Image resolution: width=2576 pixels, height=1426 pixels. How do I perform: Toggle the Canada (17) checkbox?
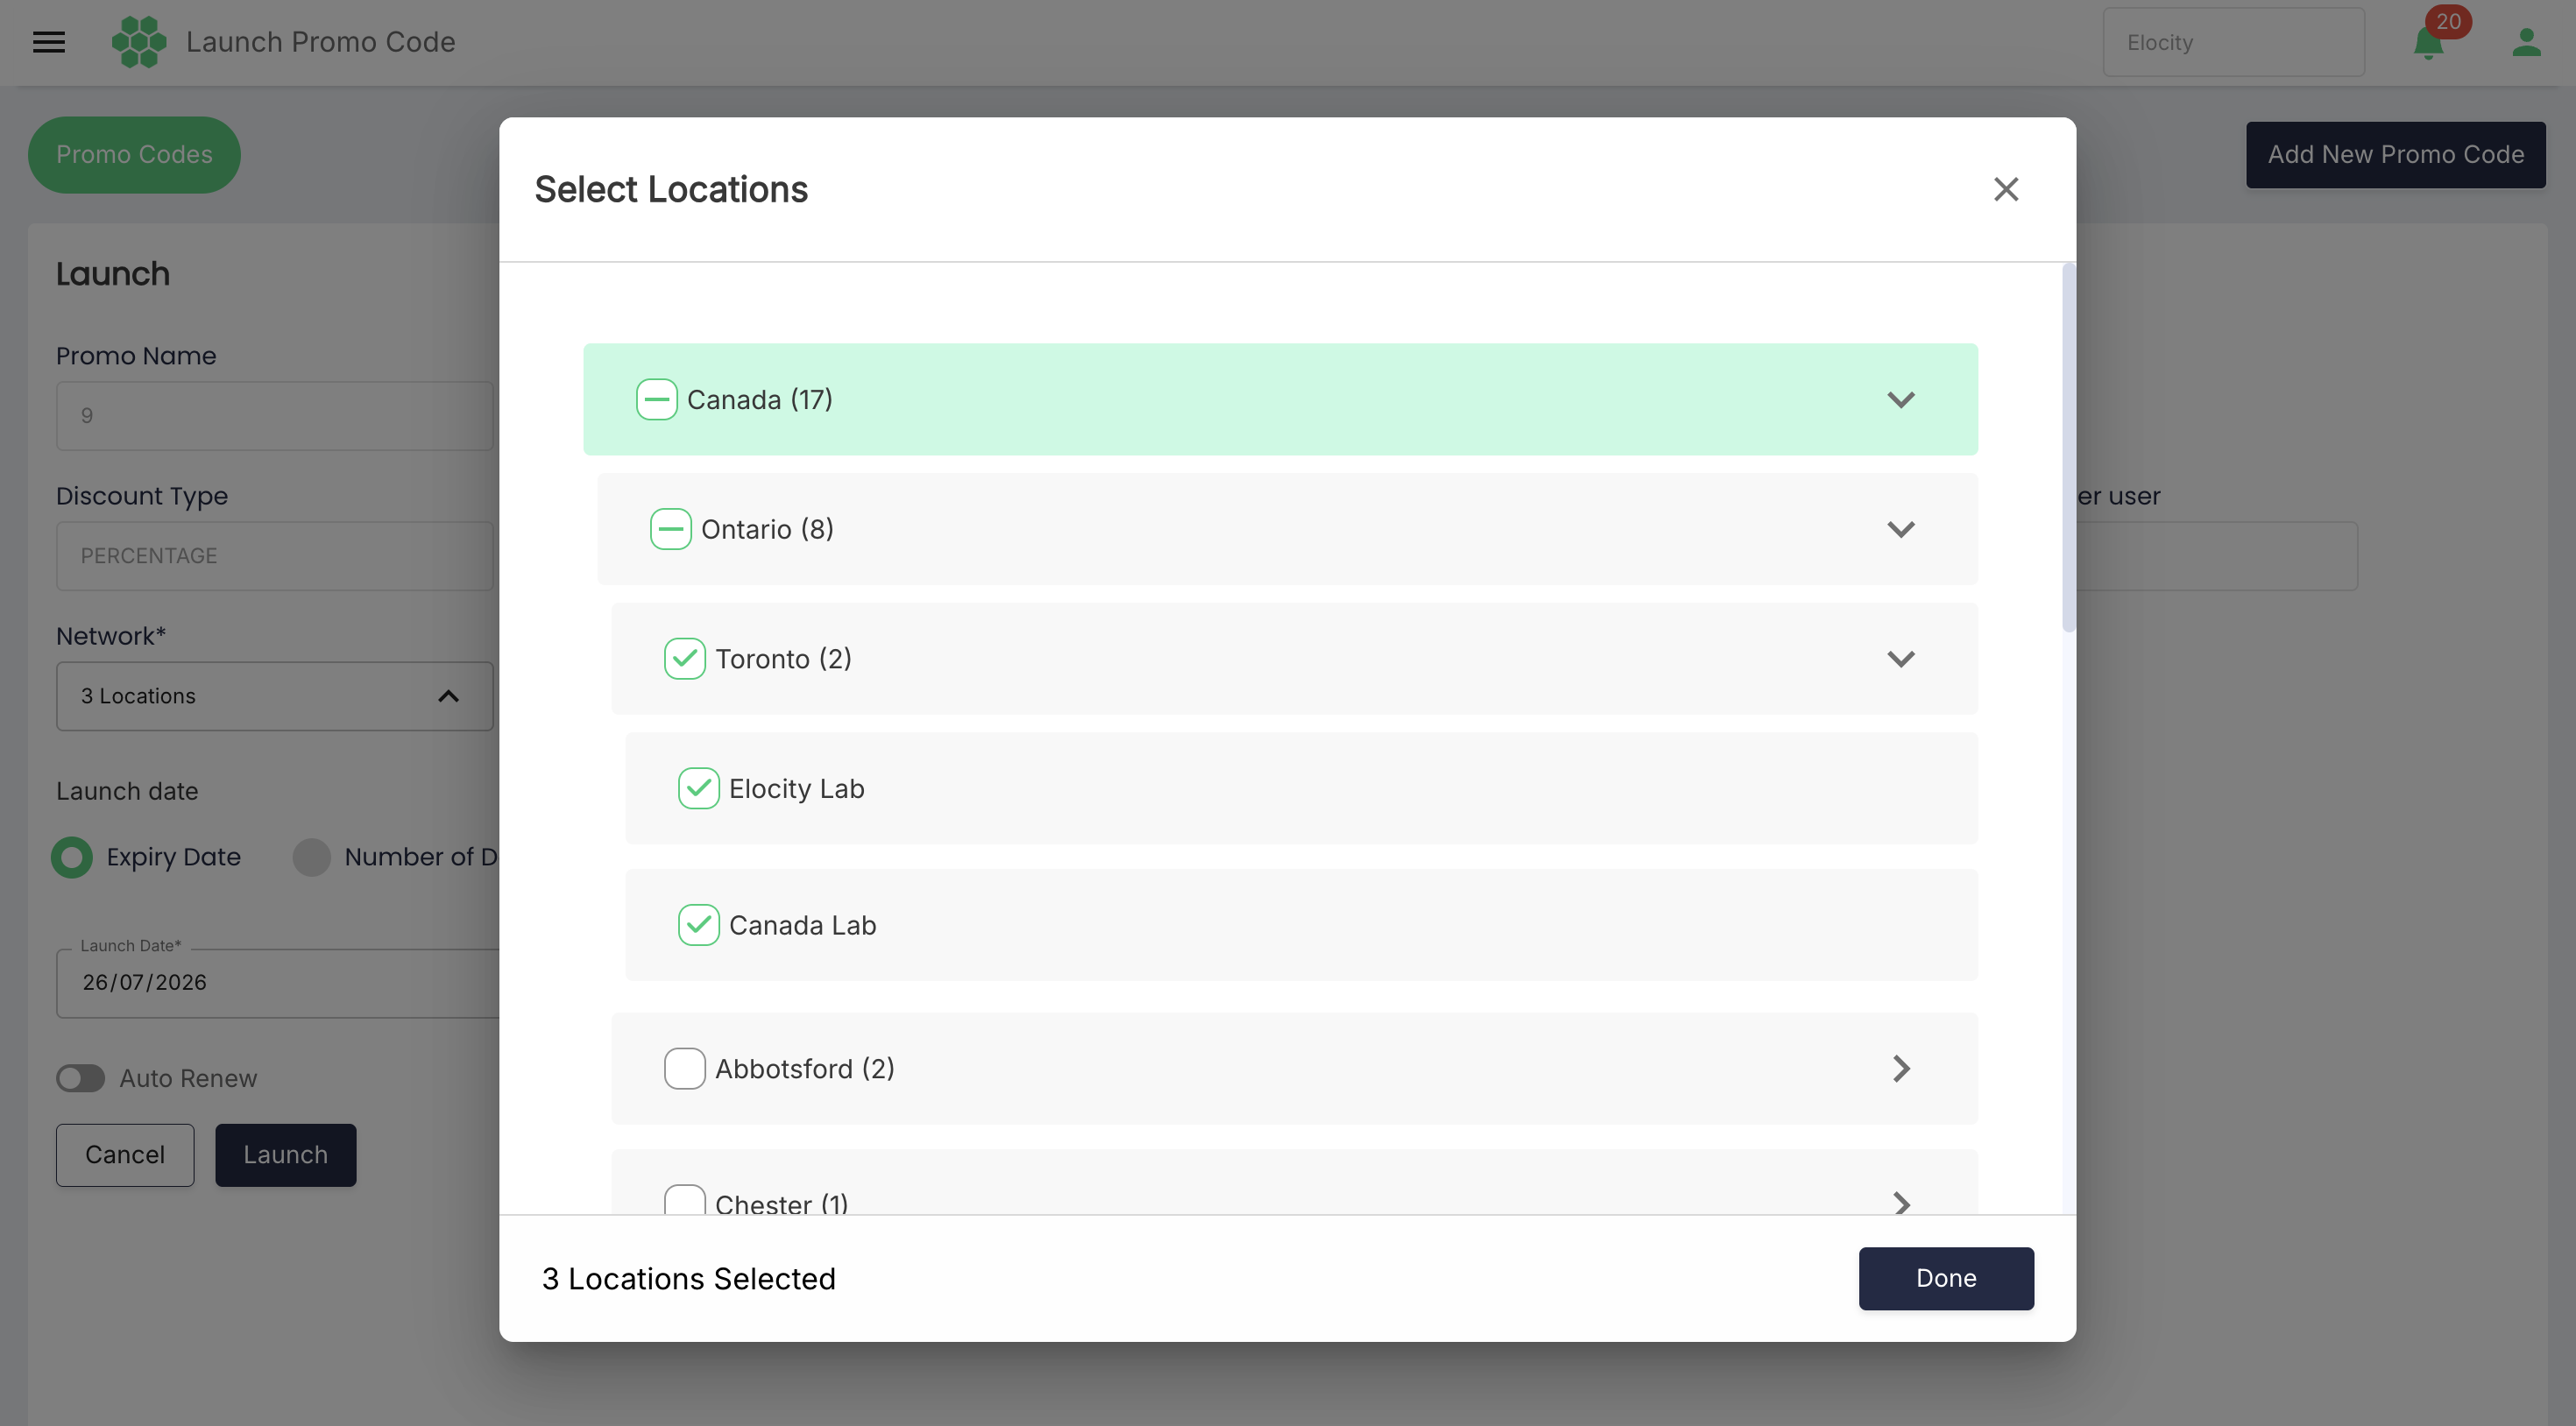click(x=657, y=399)
